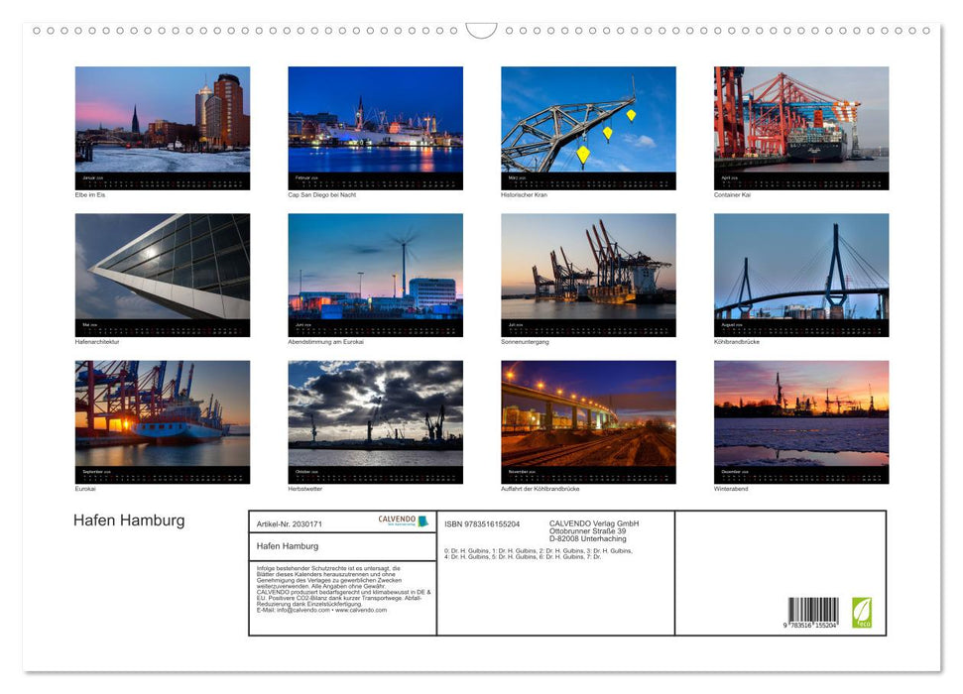This screenshot has height=694, width=963.
Task: Click the mini calendar grid under the Januar photo
Action: coord(162,181)
